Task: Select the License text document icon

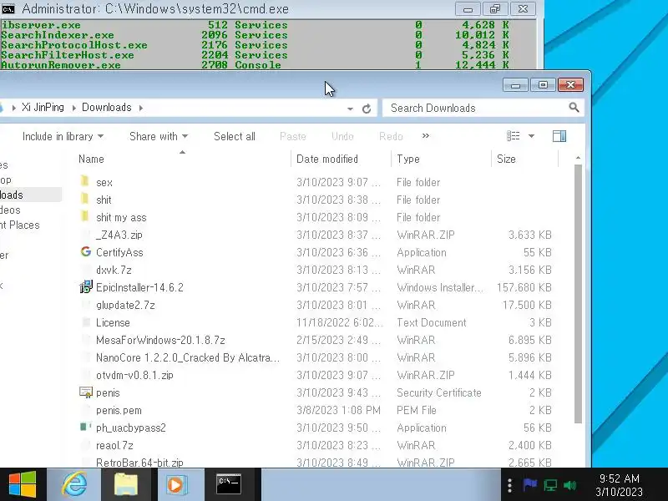Action: click(x=86, y=322)
